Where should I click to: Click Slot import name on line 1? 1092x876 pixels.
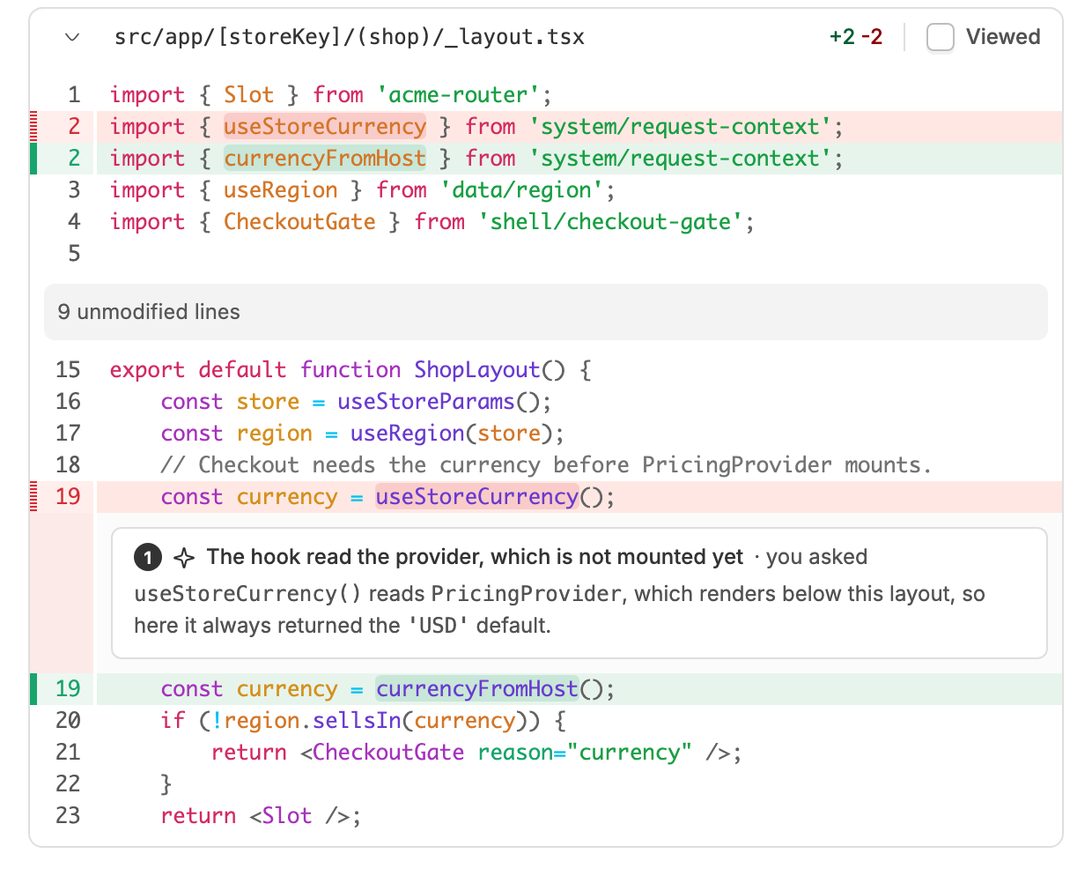click(249, 95)
